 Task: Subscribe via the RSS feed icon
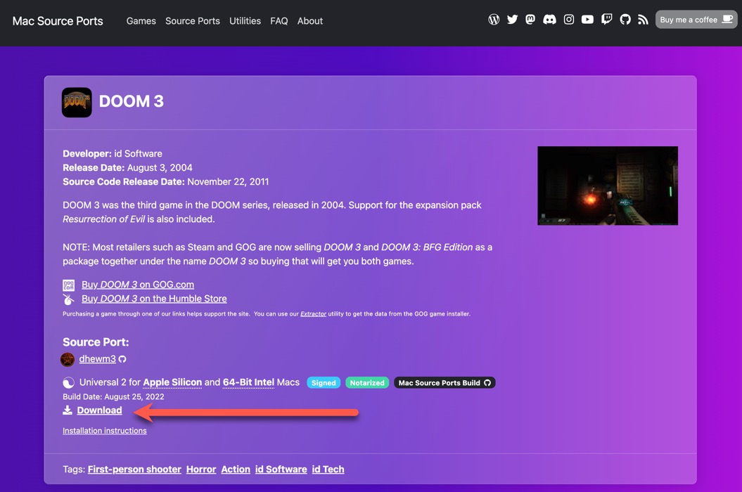tap(643, 20)
